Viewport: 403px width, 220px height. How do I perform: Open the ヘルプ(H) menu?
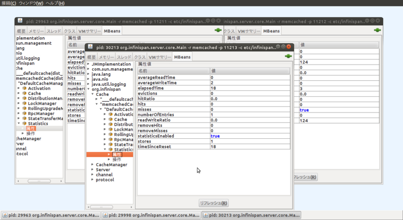click(x=55, y=3)
